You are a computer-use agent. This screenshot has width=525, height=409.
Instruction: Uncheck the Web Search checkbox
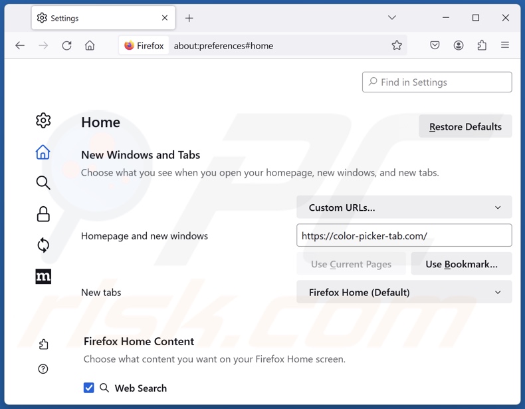88,388
